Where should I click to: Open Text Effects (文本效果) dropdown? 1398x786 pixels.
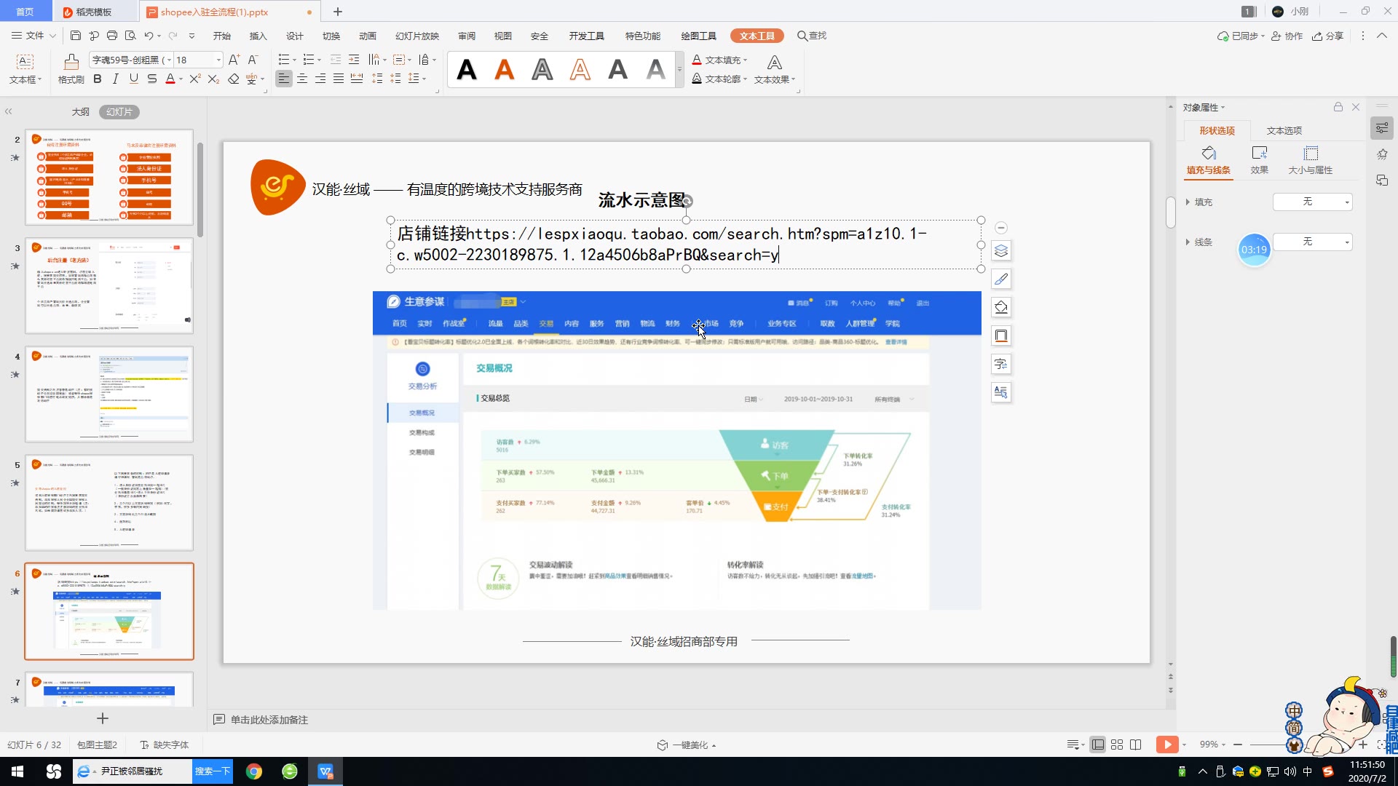click(775, 71)
